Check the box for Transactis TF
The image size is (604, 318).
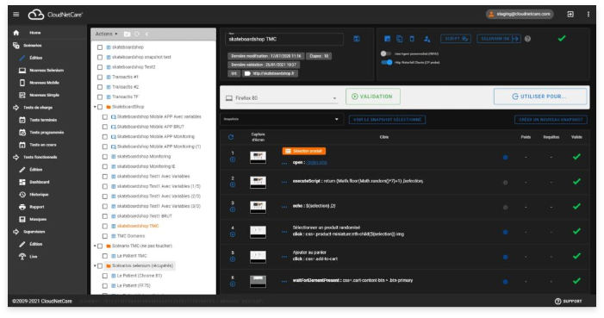[x=100, y=97]
